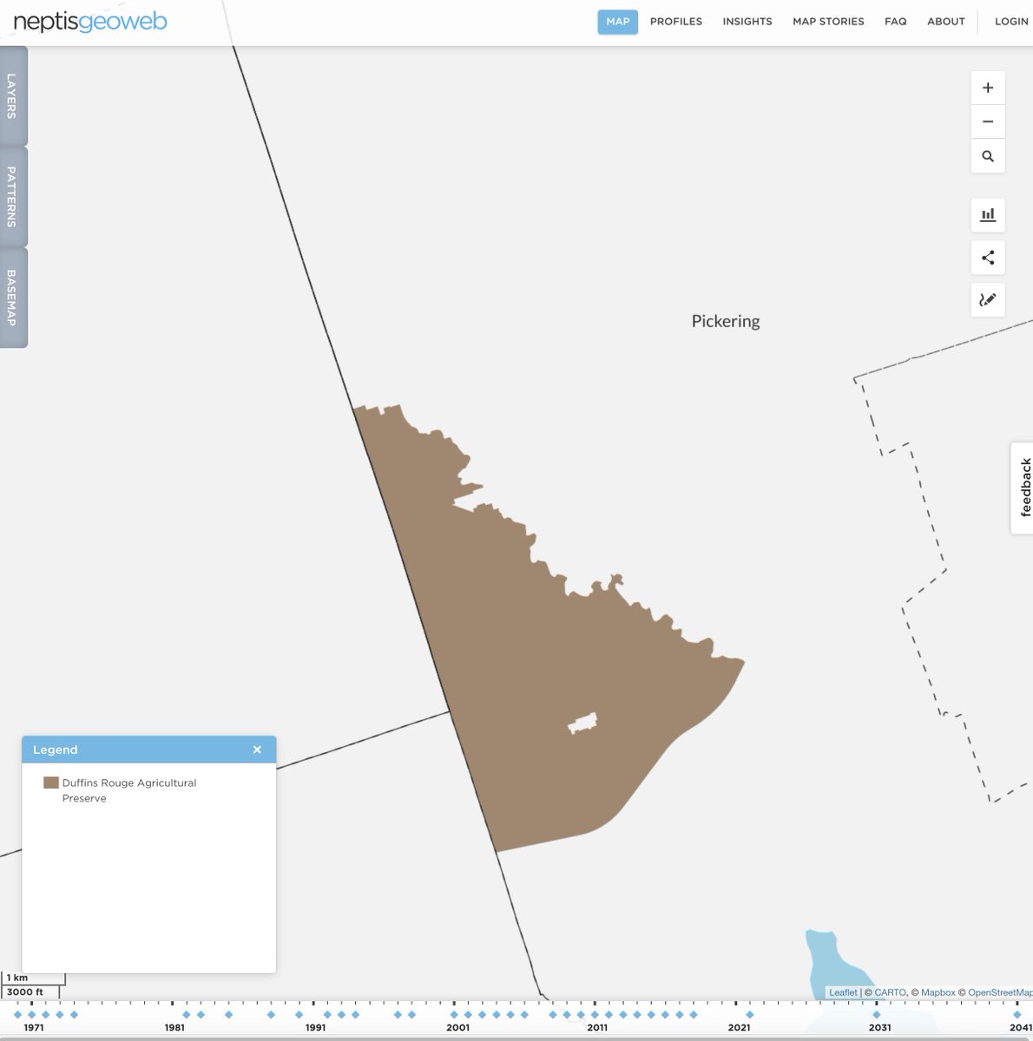The height and width of the screenshot is (1041, 1033).
Task: Click the Duffins Rouge Agricultural Preserve legend text
Action: tap(129, 790)
